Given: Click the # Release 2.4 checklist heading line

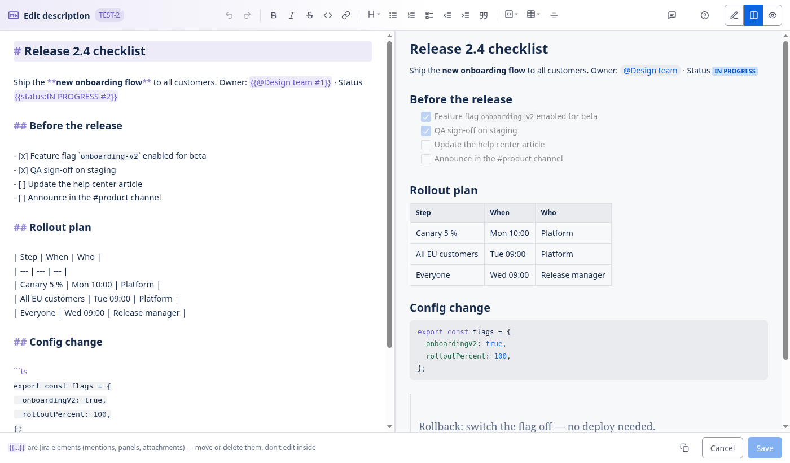Looking at the screenshot, I should (192, 51).
